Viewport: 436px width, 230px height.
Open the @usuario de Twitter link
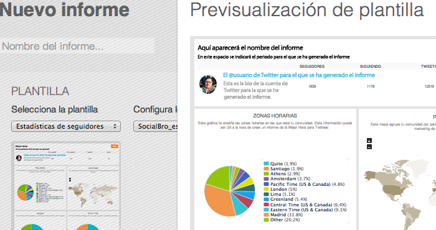click(x=298, y=75)
